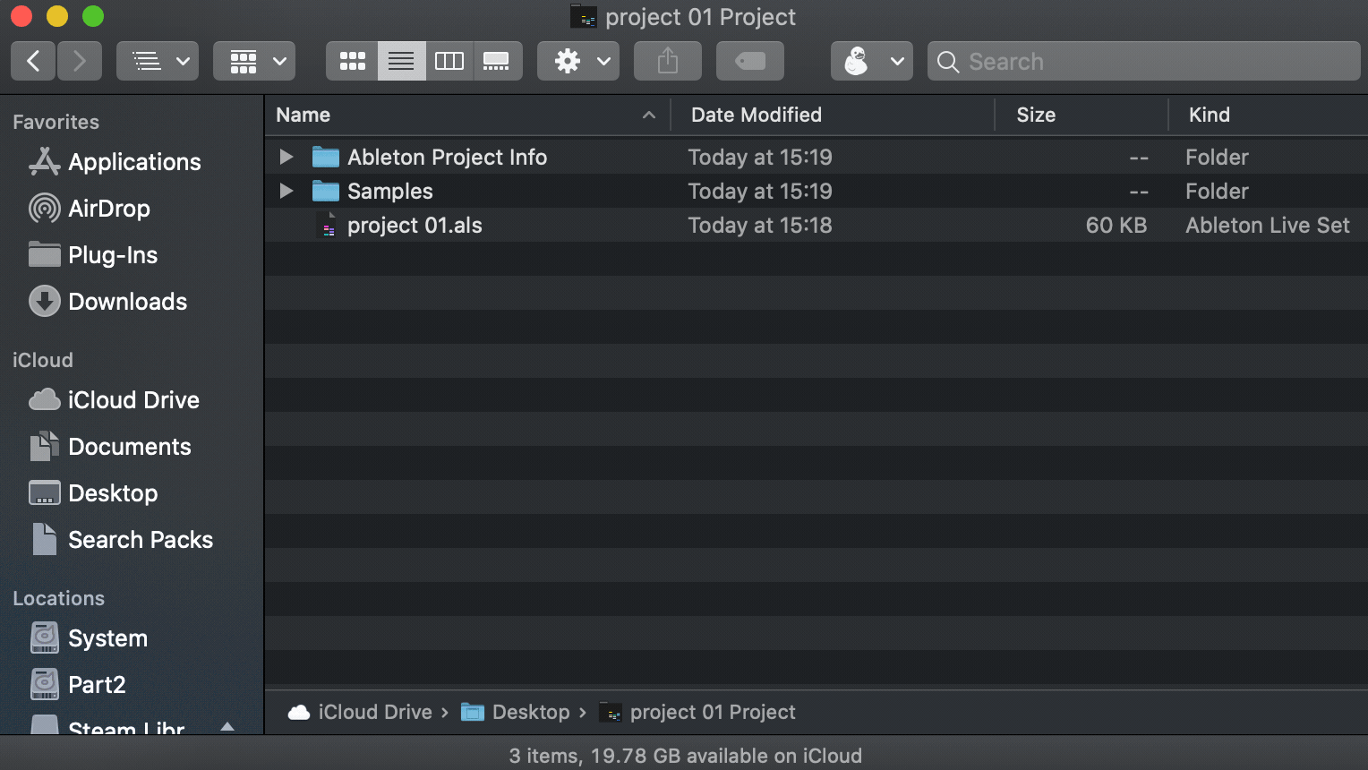Eject the Steam Libr volume
Viewport: 1368px width, 770px height.
[227, 726]
